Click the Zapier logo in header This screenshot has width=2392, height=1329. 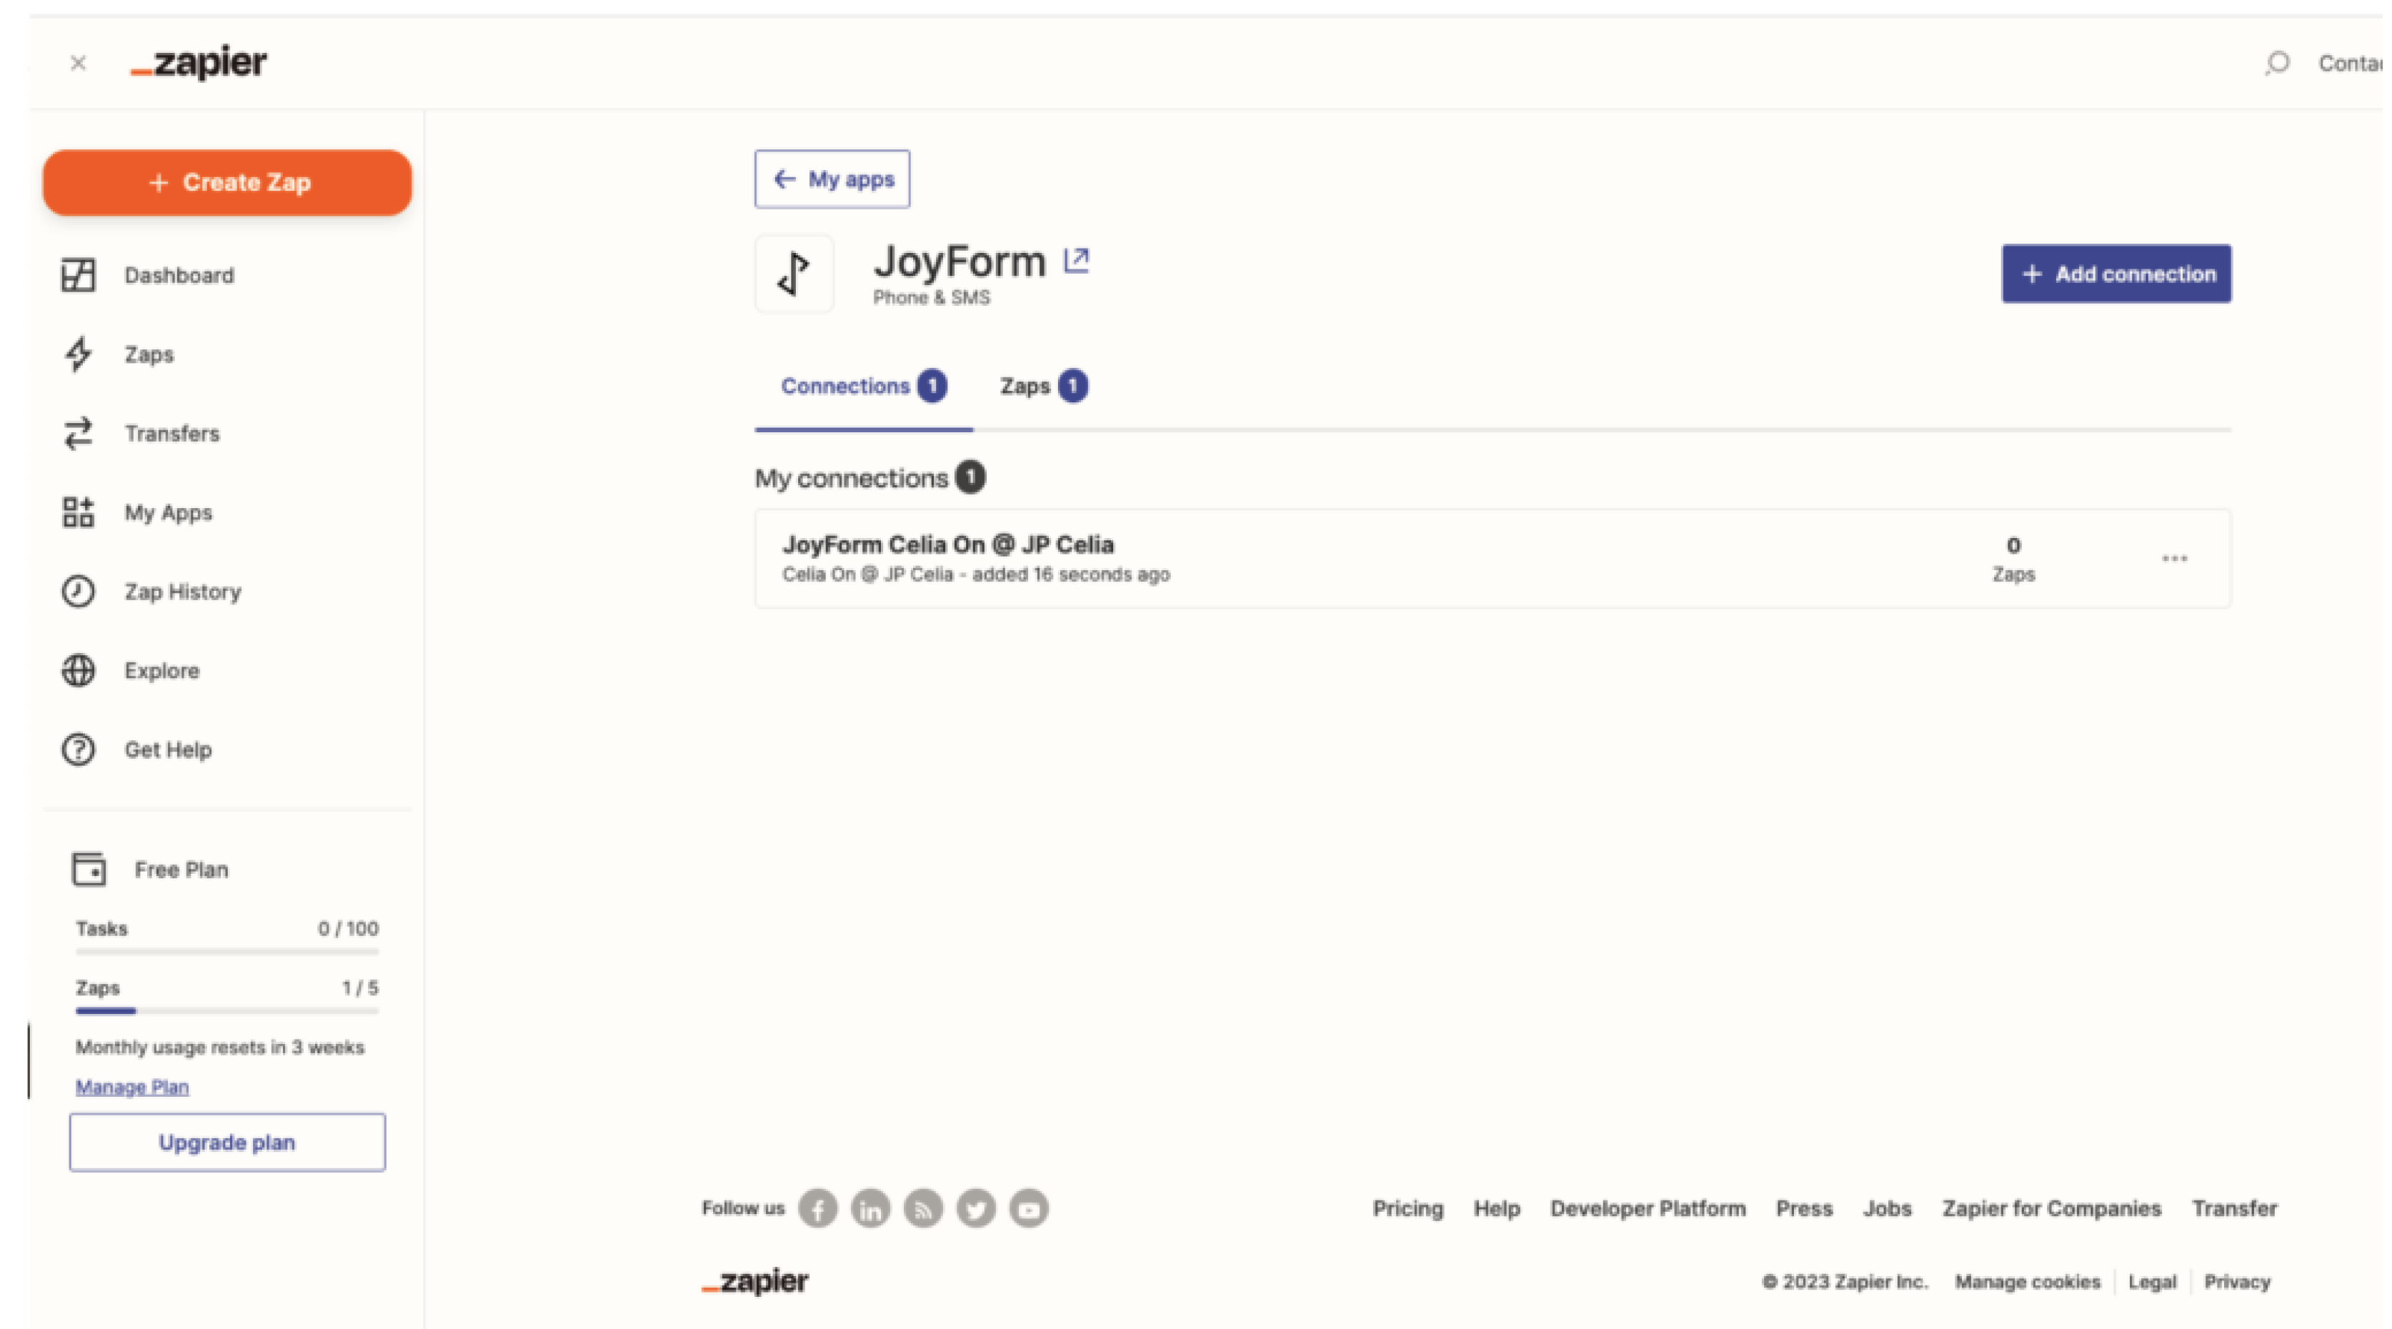point(199,62)
